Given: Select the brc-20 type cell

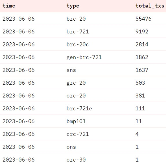Looking at the screenshot, I should point(76,19).
